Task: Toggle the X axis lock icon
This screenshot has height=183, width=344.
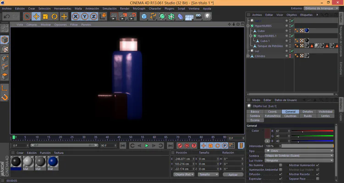Action: click(x=76, y=16)
